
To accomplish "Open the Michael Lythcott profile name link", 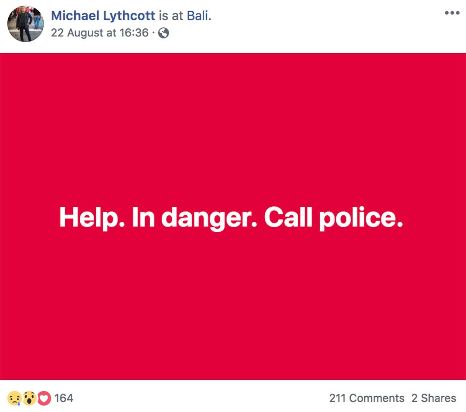I will click(103, 16).
